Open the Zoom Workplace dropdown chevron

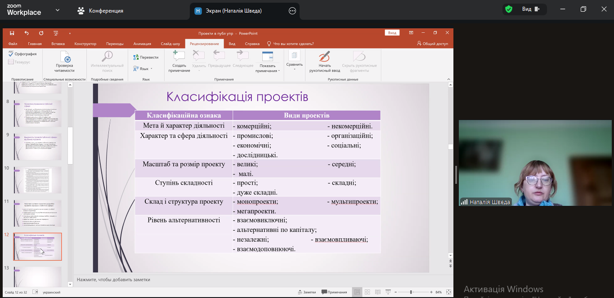(x=58, y=10)
